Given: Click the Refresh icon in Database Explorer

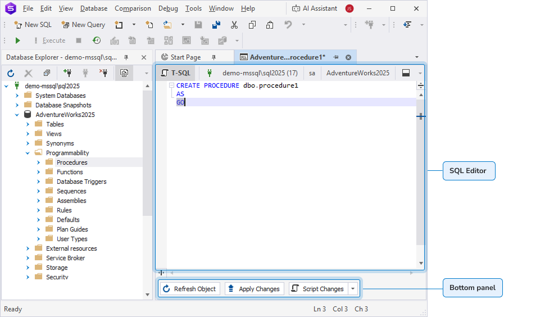Looking at the screenshot, I should [11, 73].
